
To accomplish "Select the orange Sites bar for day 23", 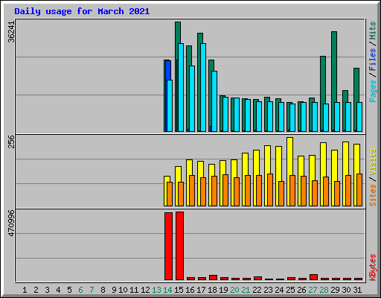I will [x=270, y=190].
